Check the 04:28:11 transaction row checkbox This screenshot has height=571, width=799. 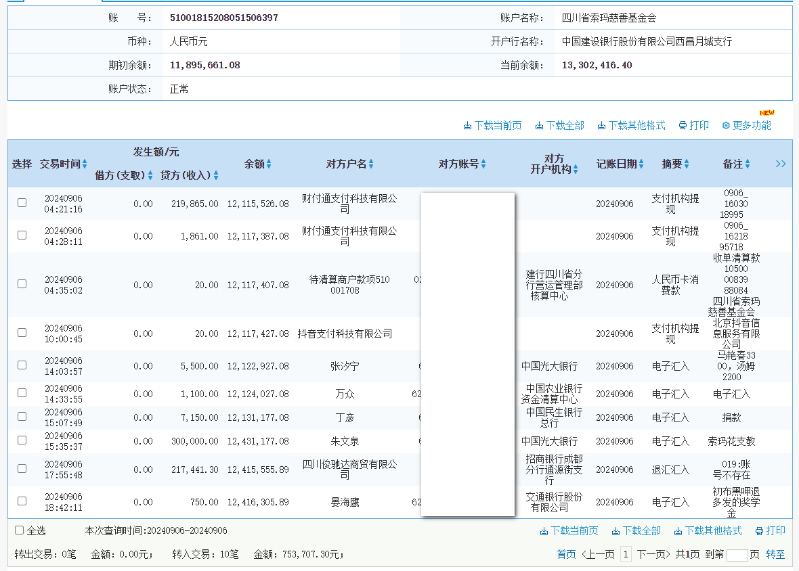(22, 235)
